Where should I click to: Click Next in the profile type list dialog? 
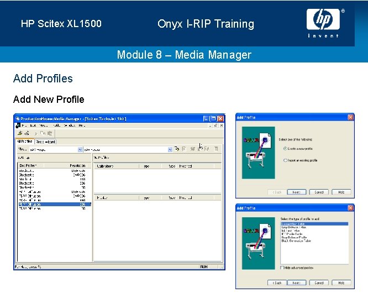click(x=297, y=283)
